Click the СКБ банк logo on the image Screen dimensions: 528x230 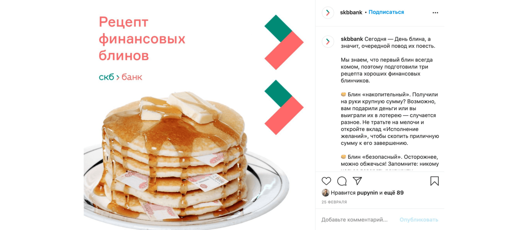(121, 77)
